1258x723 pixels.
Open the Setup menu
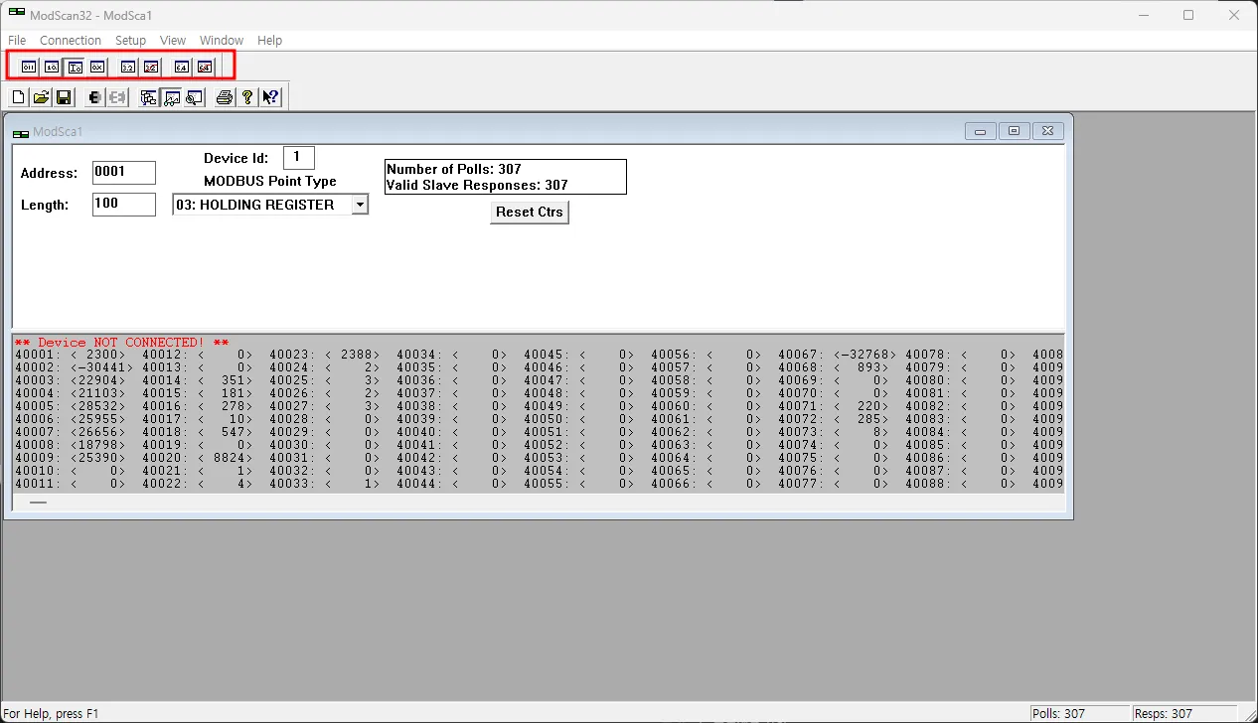130,41
